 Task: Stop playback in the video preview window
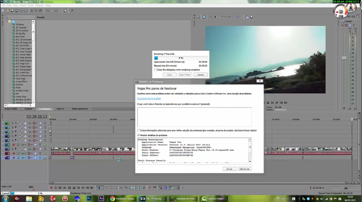pos(268,103)
